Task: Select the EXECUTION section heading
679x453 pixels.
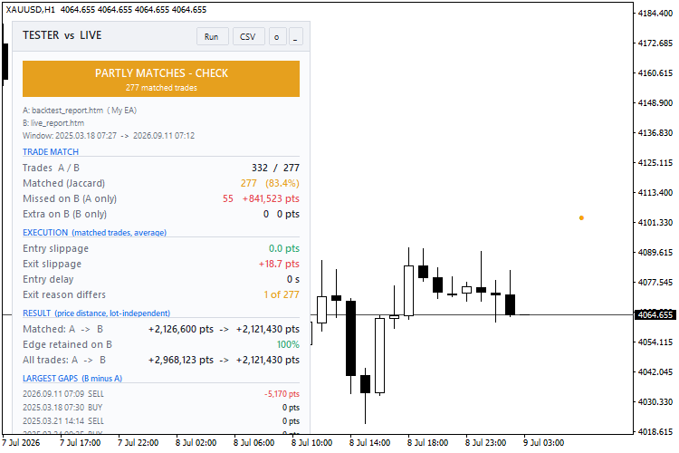Action: click(x=94, y=232)
